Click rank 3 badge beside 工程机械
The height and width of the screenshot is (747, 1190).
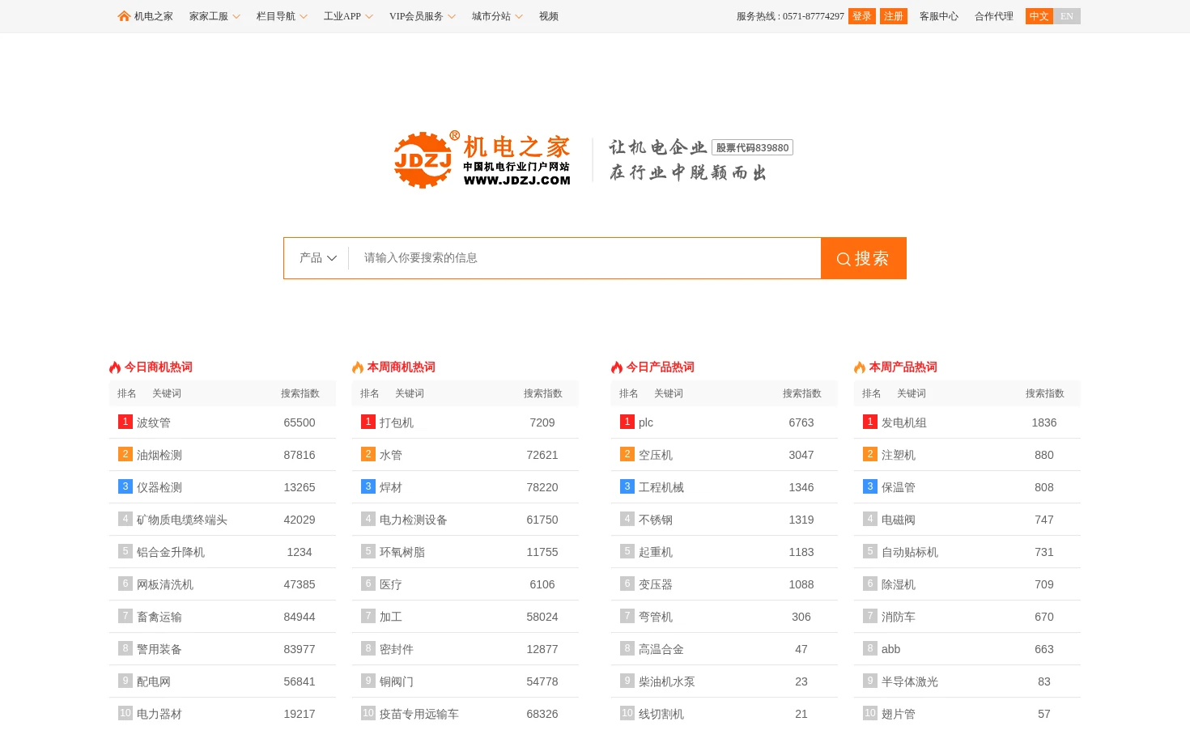point(627,486)
